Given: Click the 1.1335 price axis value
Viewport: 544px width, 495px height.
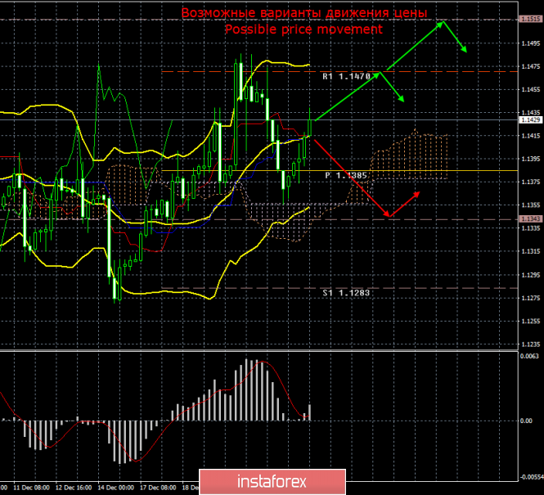Looking at the screenshot, I should pos(531,228).
